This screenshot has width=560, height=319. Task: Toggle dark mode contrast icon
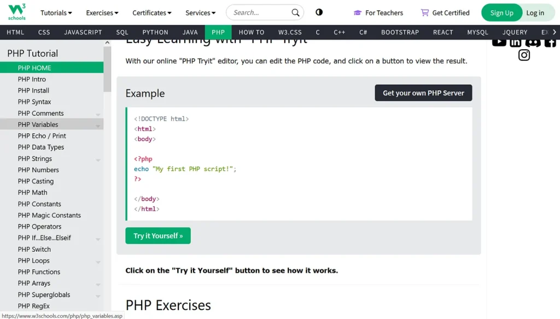click(319, 12)
